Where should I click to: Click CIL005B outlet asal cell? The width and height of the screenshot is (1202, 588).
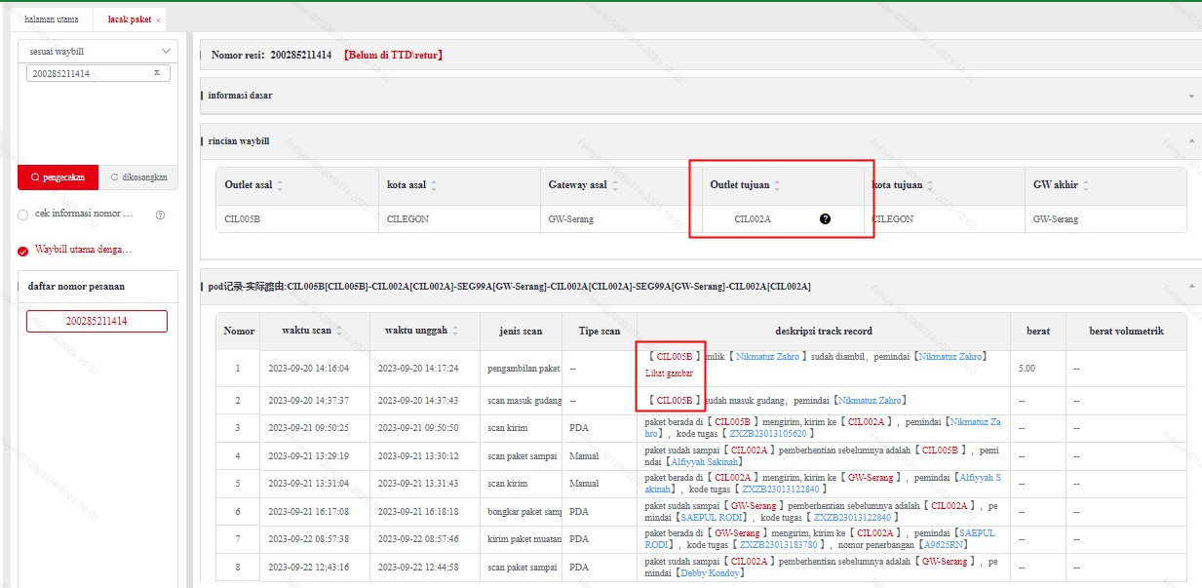pyautogui.click(x=243, y=219)
